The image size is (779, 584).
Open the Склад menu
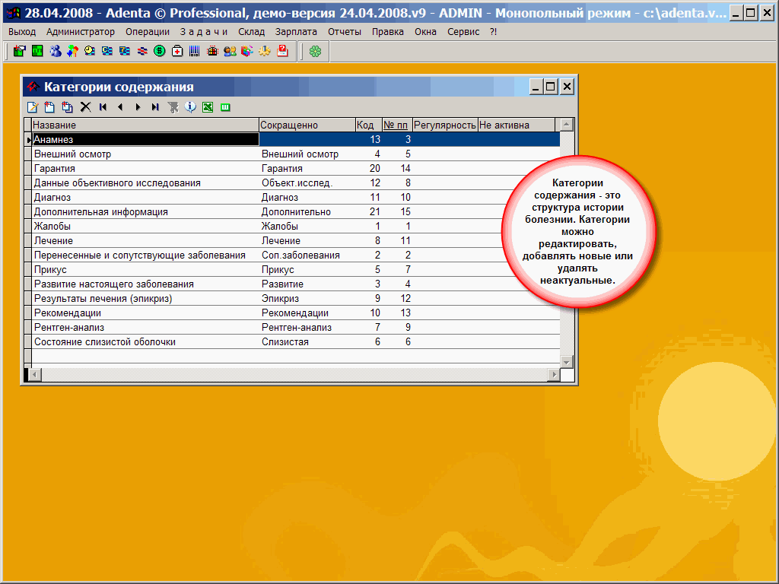[251, 31]
